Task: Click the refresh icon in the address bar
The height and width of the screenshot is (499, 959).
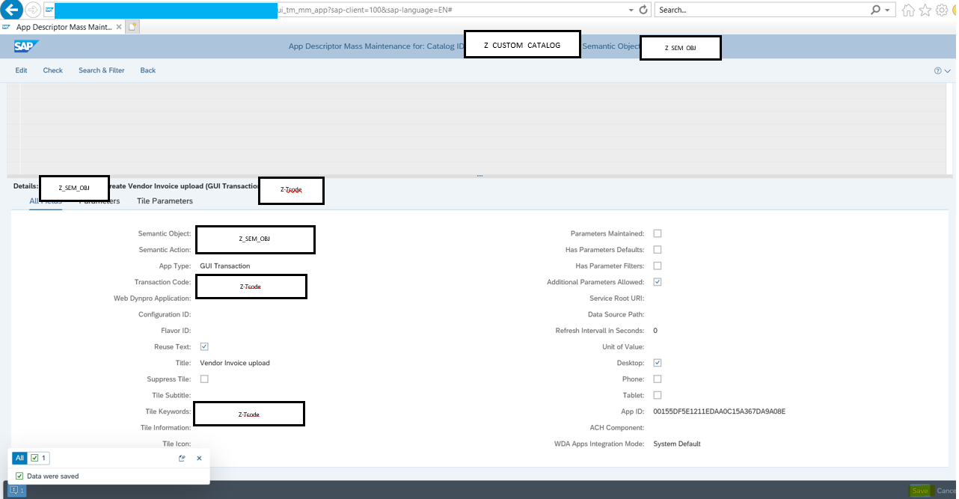Action: click(643, 9)
